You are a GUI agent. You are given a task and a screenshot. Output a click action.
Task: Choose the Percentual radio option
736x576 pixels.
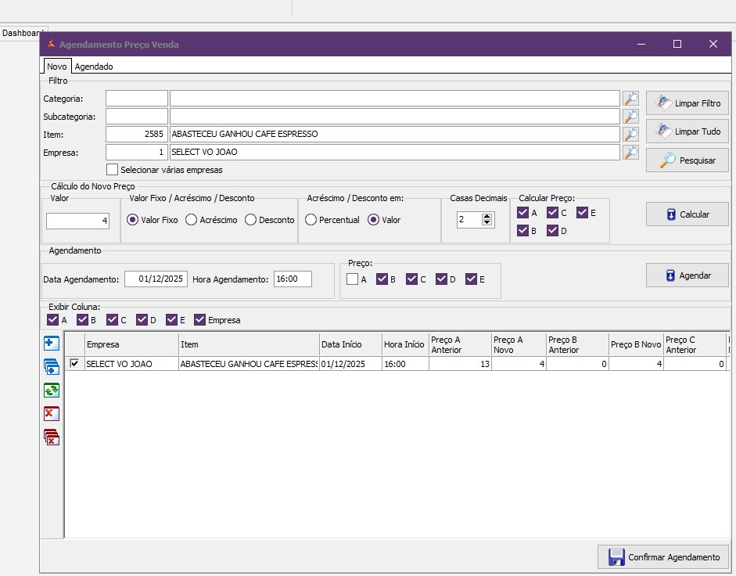311,220
